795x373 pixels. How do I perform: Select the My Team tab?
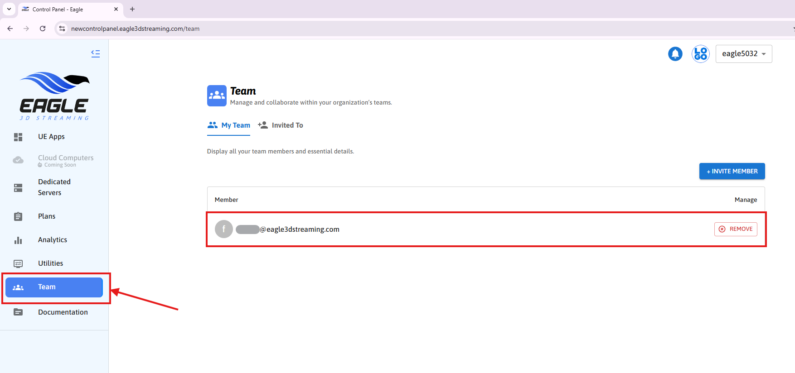click(x=229, y=125)
